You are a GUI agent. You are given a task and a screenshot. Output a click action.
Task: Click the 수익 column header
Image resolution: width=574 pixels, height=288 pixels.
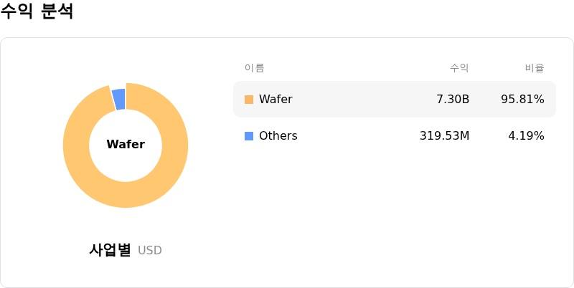coord(459,68)
